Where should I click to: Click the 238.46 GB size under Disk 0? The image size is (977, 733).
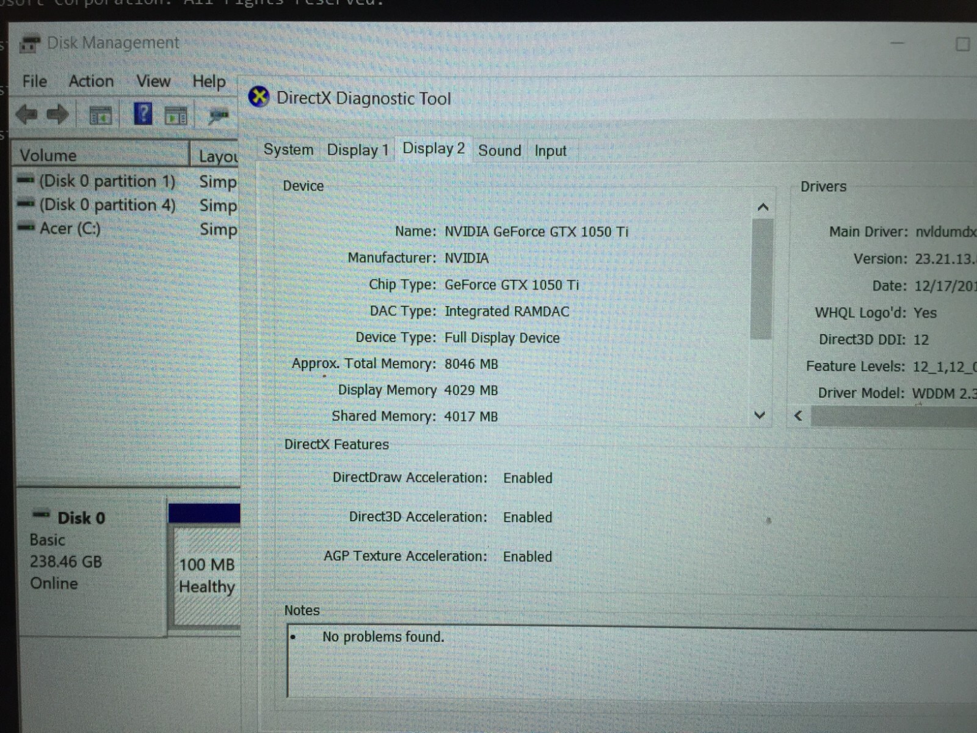[66, 561]
